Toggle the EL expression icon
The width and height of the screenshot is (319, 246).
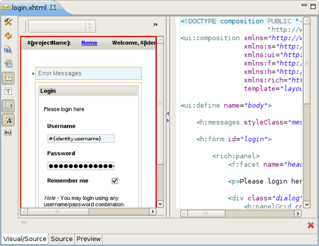tap(8, 133)
